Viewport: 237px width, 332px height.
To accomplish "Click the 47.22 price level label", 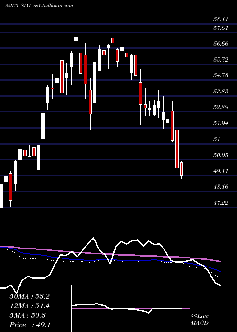I will click(x=220, y=203).
